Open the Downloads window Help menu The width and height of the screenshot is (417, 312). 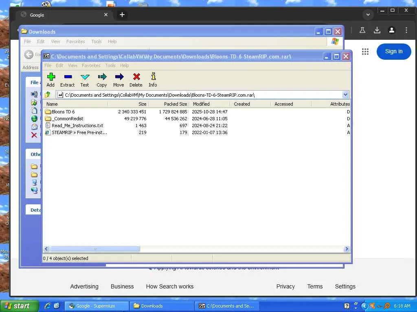click(112, 42)
